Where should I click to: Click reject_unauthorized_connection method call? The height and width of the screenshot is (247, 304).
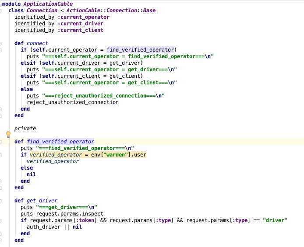(x=73, y=102)
